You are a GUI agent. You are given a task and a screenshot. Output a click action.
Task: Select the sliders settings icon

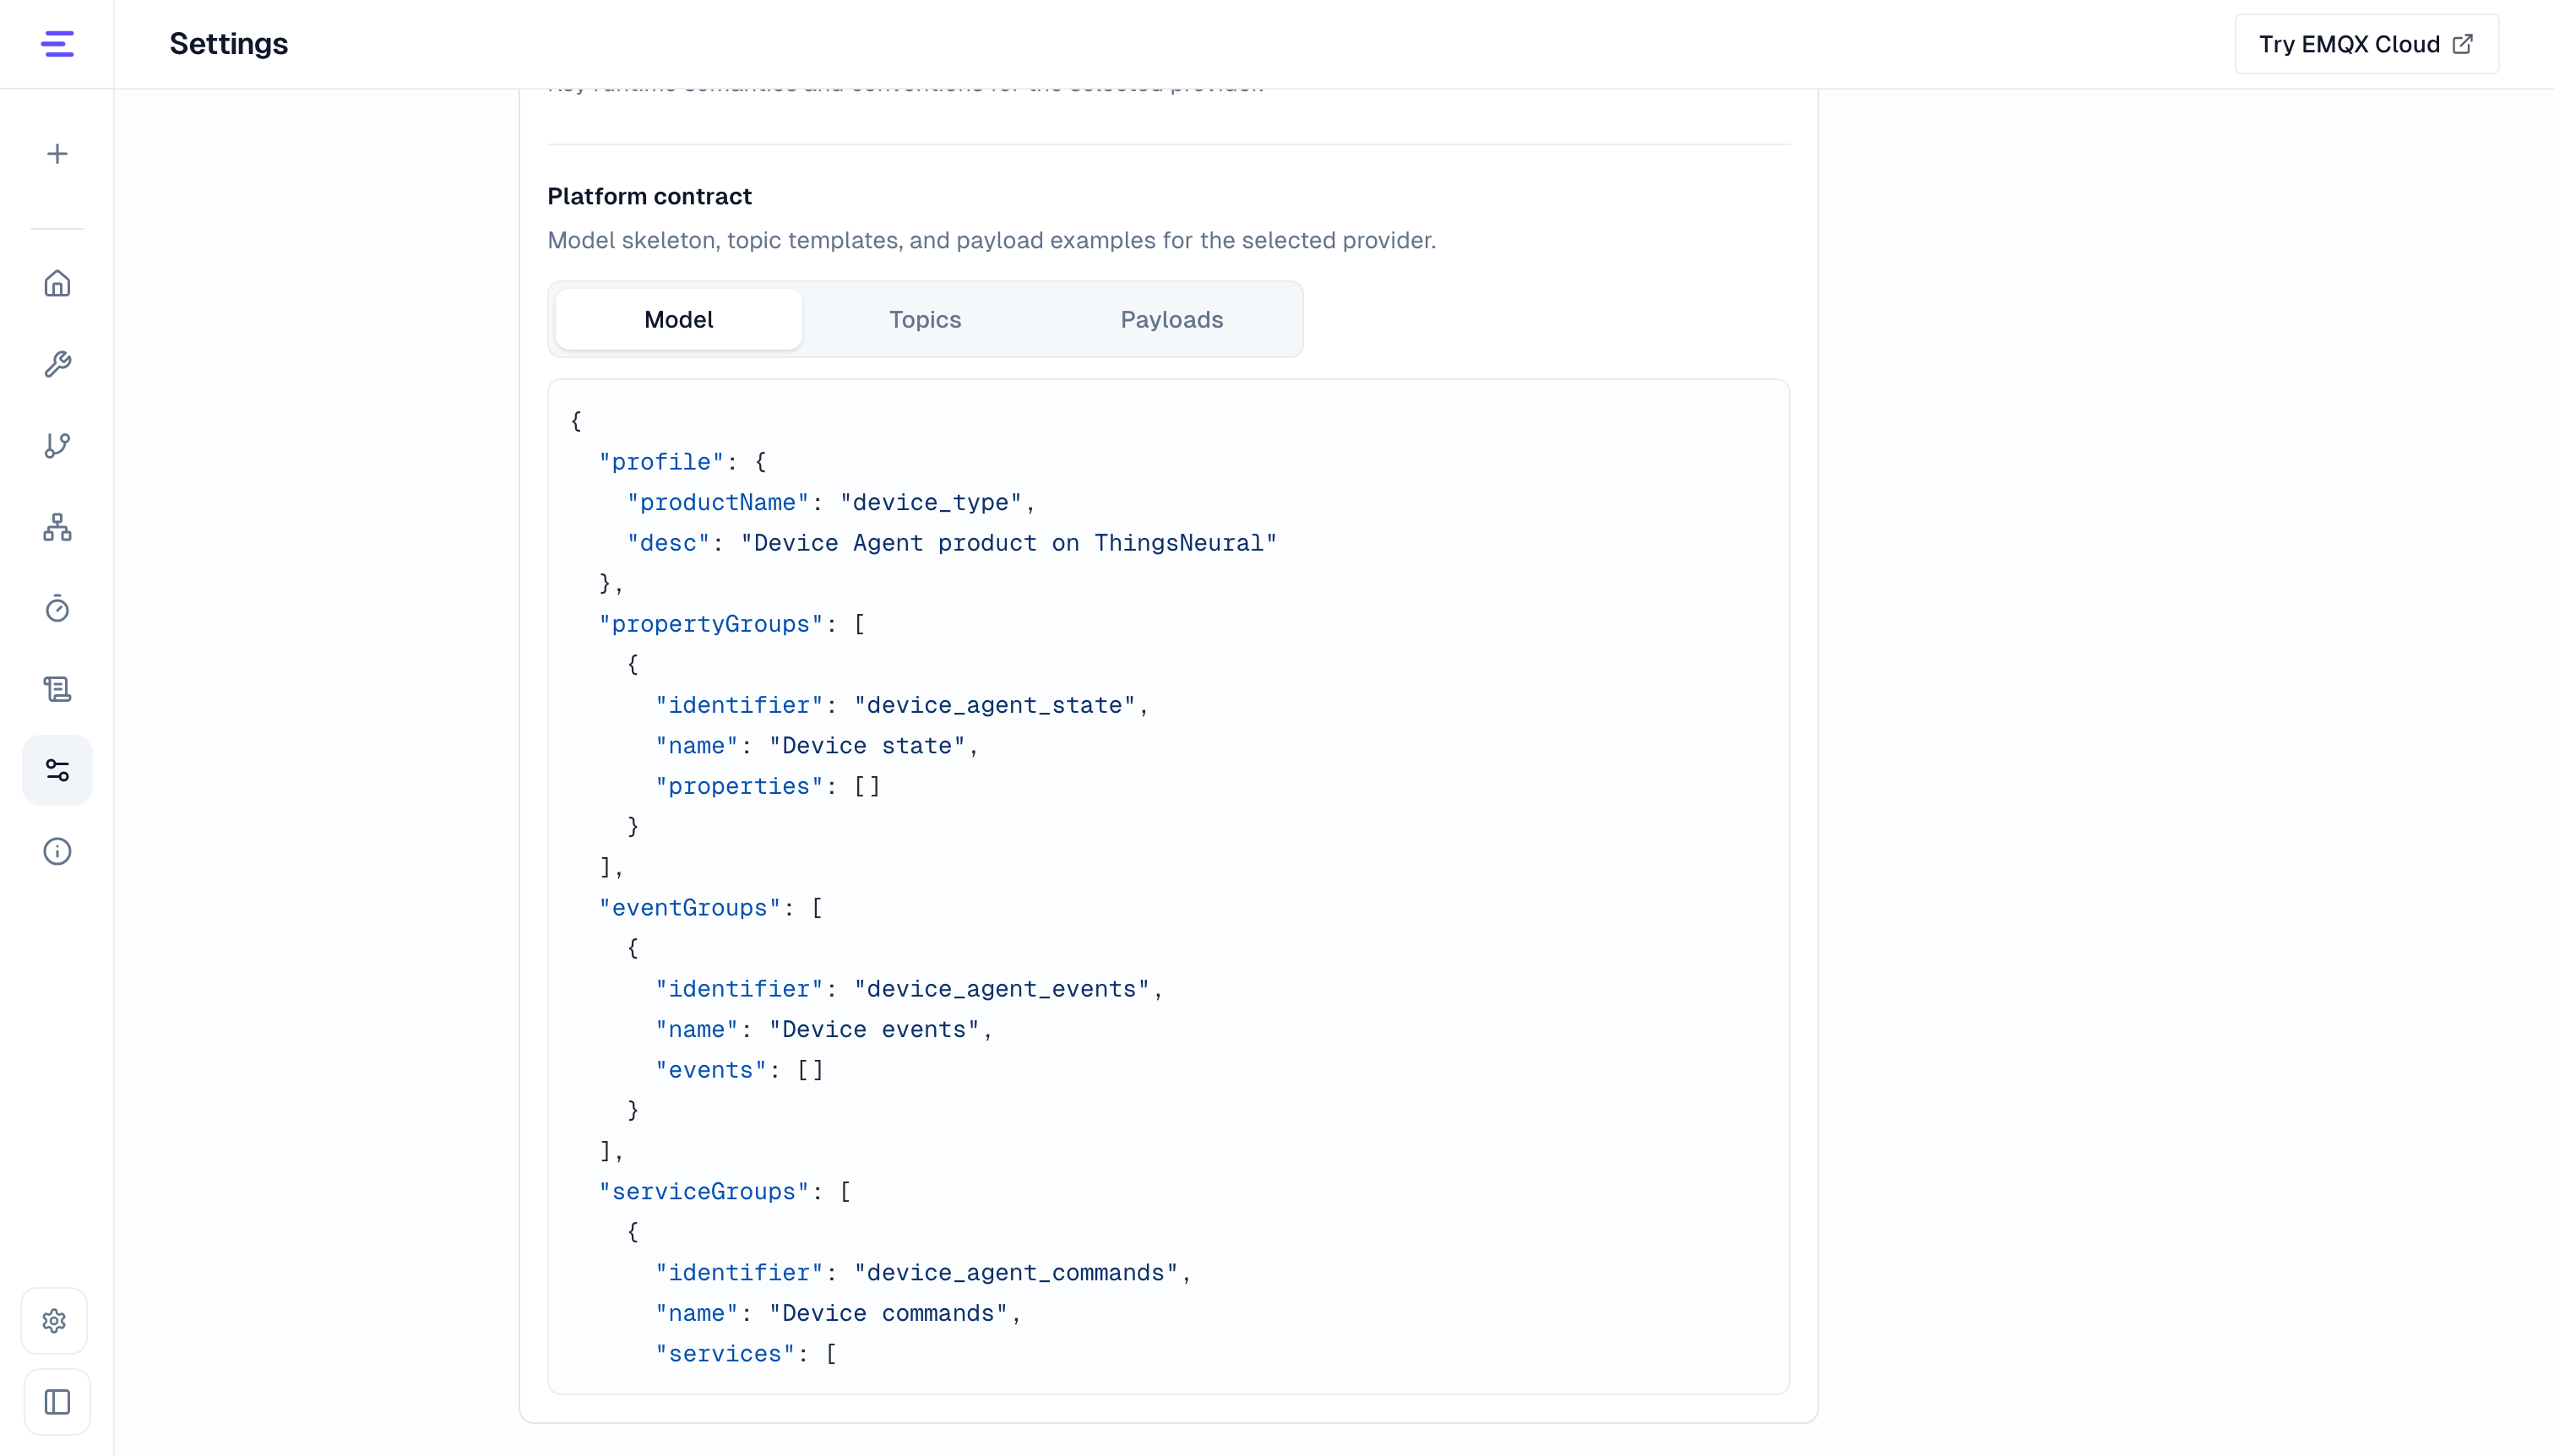pos(57,770)
